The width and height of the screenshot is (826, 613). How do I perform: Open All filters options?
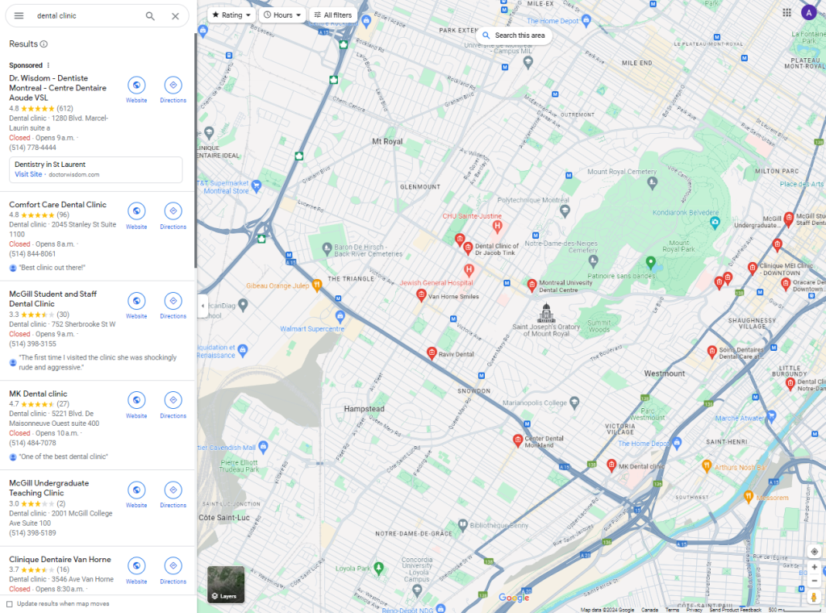pos(332,14)
